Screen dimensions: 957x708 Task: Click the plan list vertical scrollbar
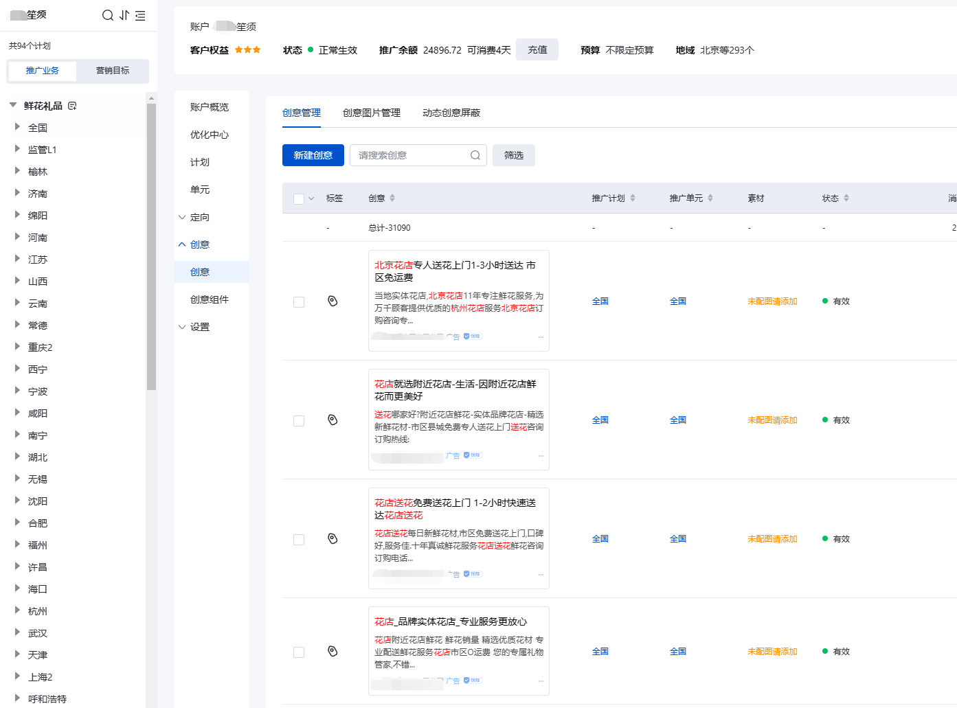[x=151, y=247]
